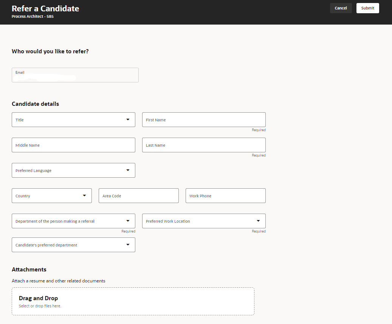Open the Title dropdown arrow
392x324 pixels.
(128, 119)
